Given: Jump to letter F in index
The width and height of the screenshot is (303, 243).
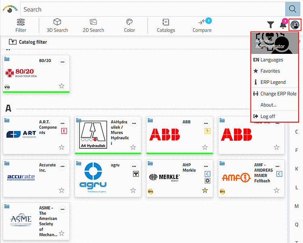Looking at the screenshot, I should (x=297, y=150).
